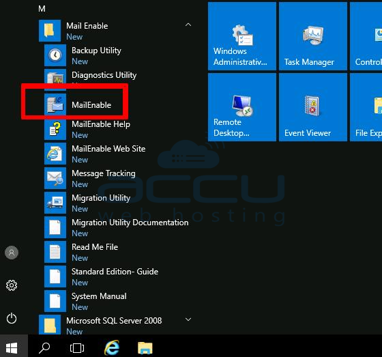
Task: Open the Read Me File document icon
Action: pos(55,252)
